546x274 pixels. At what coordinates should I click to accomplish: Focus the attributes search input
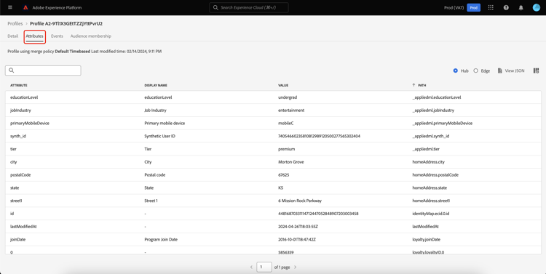[x=43, y=70]
